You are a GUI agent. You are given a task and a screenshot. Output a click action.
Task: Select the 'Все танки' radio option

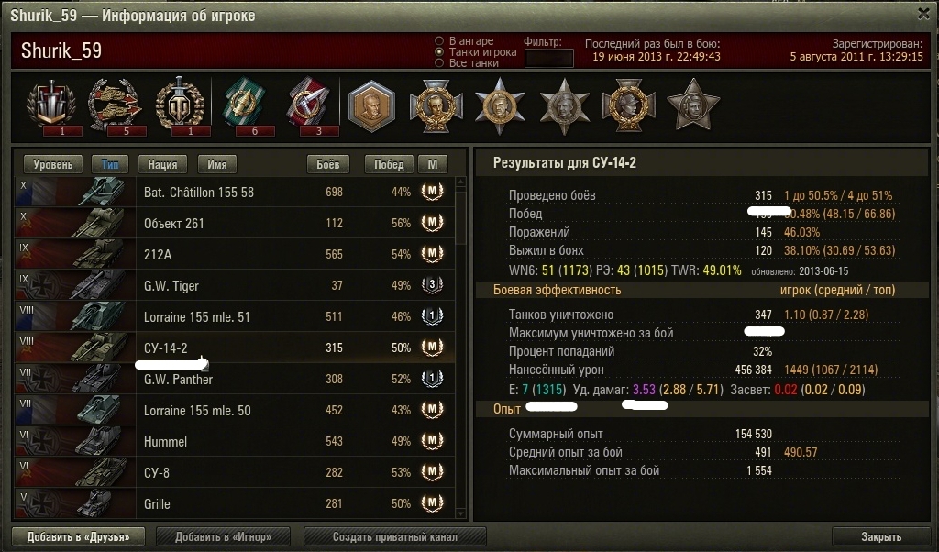[x=439, y=63]
